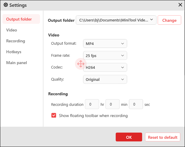
Task: Uncheck Show floating toolbar when recording
Action: (x=54, y=116)
